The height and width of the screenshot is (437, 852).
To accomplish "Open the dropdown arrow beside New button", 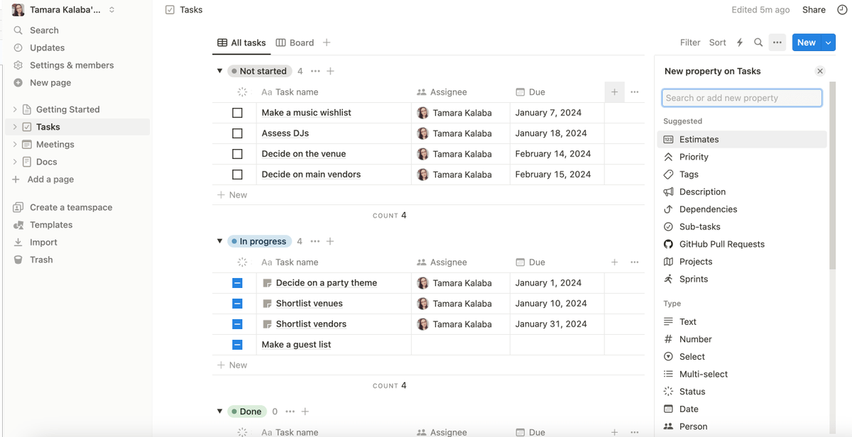I will click(x=829, y=43).
